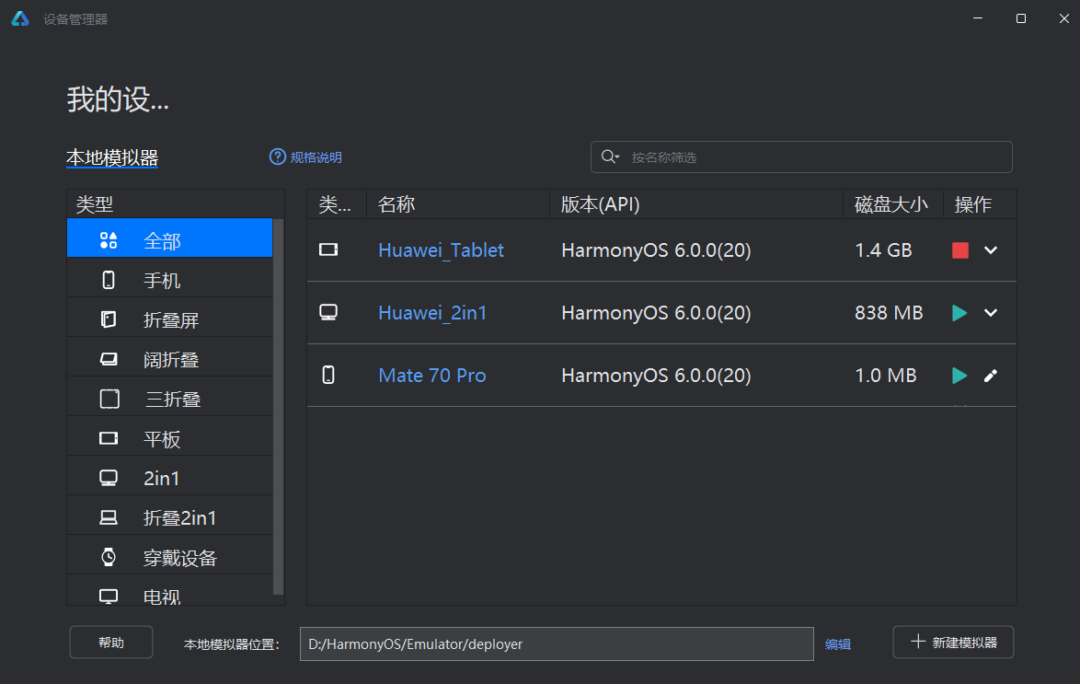Minimize the 设备管理器 window
The image size is (1080, 684).
pyautogui.click(x=977, y=18)
